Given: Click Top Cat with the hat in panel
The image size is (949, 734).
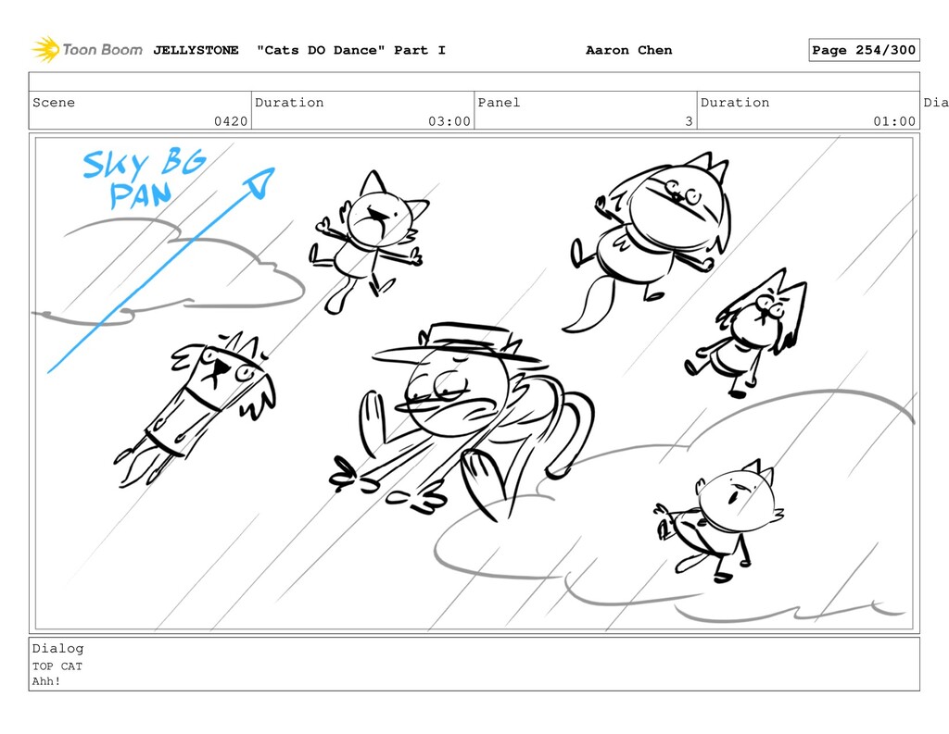Looking at the screenshot, I should (460, 420).
